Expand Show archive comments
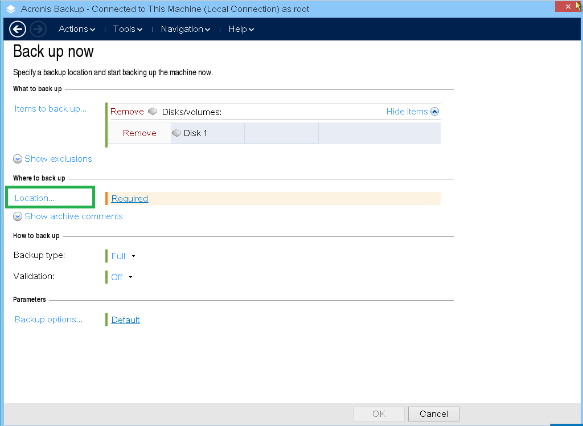The width and height of the screenshot is (583, 426). 73,216
